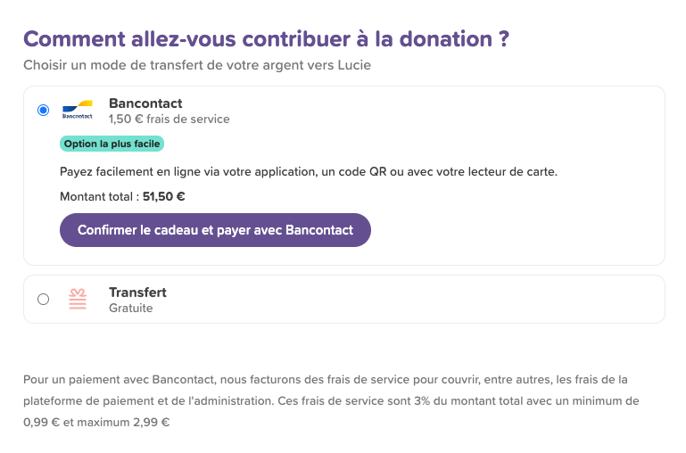Click the 'Option la plus facile' badge
The image size is (686, 453).
tap(112, 144)
